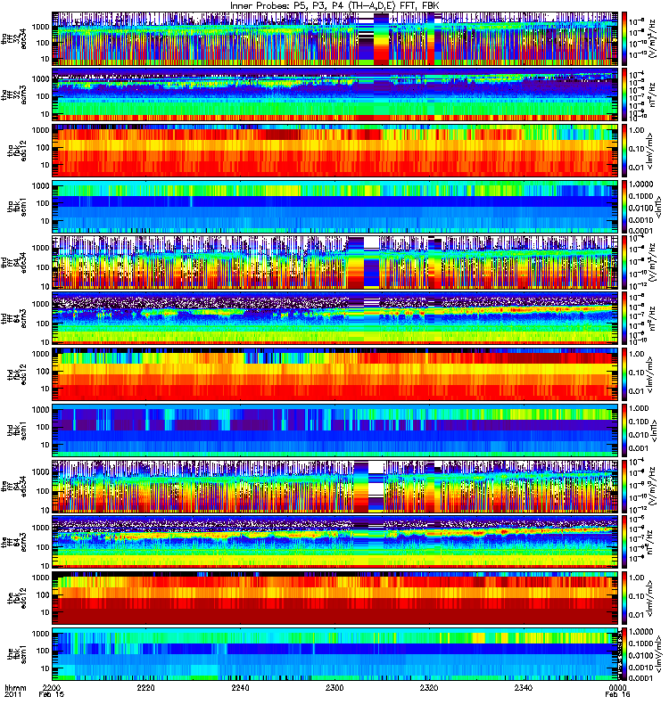Viewport: 669px width, 713px height.
Task: Select the the fff 64 edc34 spectrogram panel
Action: point(335,486)
